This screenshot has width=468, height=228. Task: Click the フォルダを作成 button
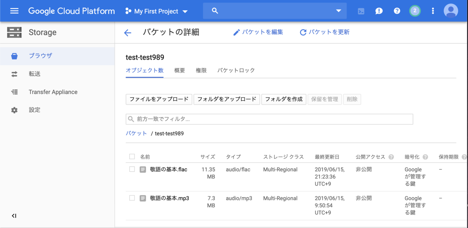click(x=284, y=99)
